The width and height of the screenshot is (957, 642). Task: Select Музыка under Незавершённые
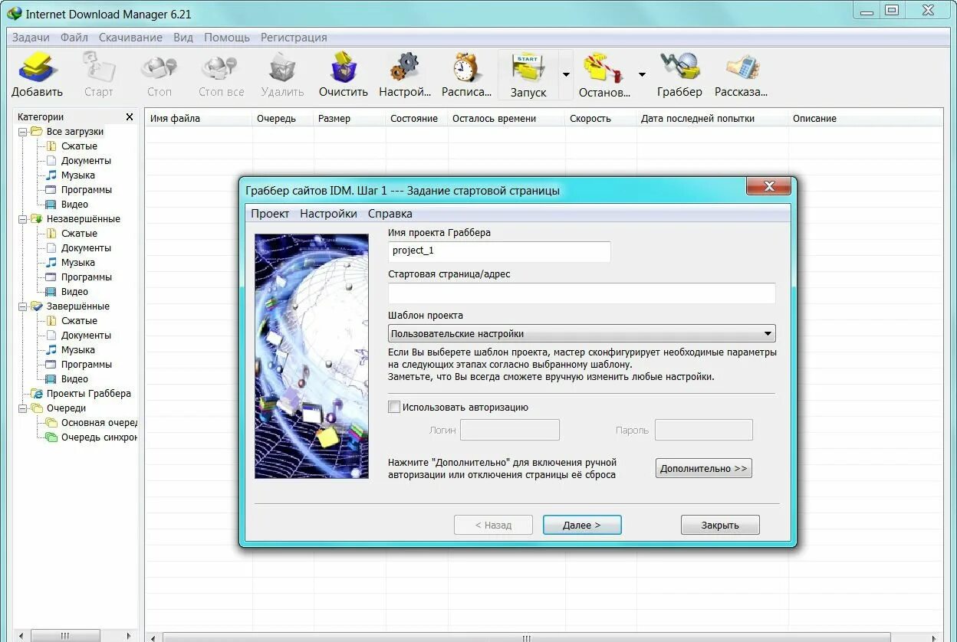point(78,263)
